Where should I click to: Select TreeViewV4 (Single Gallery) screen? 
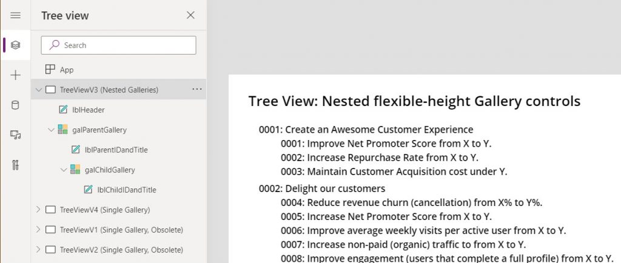105,210
